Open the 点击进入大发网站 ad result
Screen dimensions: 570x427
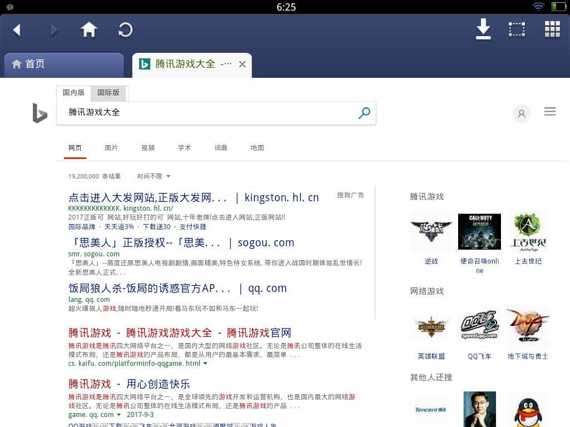point(193,197)
